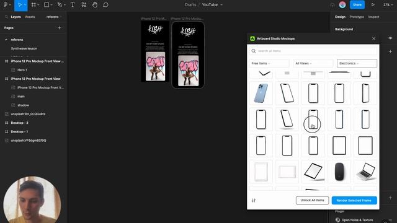Screen dimensions: 397x223
Task: Open the Figma main menu
Action: 6,5
